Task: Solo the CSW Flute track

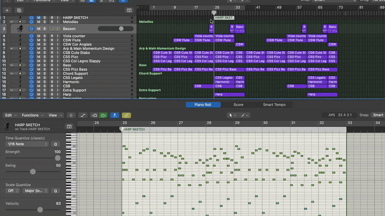Action: (45, 40)
